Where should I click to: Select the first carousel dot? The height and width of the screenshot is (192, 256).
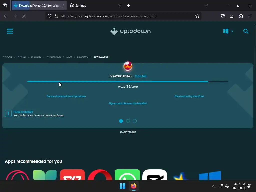tap(121, 121)
